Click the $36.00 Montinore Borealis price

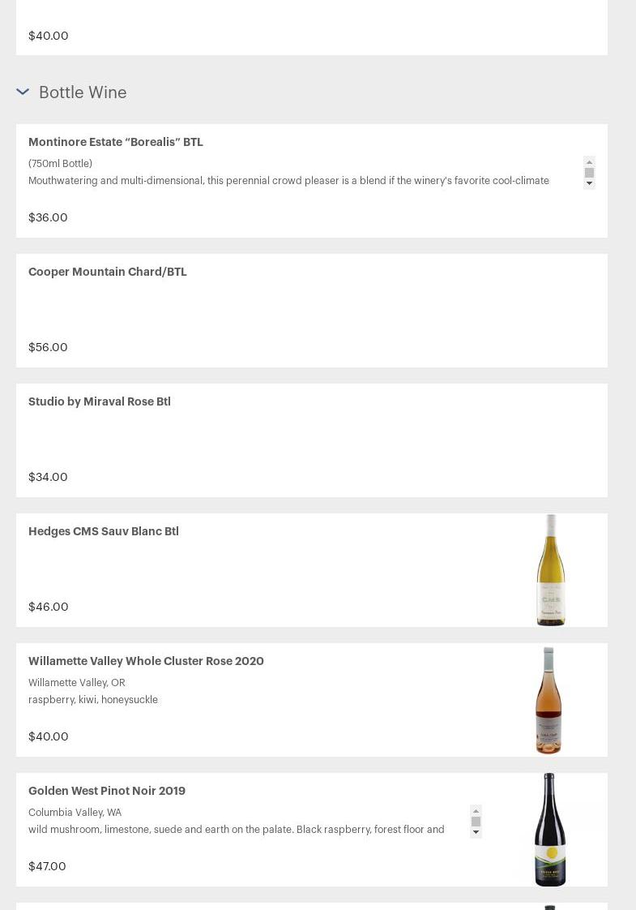(x=48, y=217)
